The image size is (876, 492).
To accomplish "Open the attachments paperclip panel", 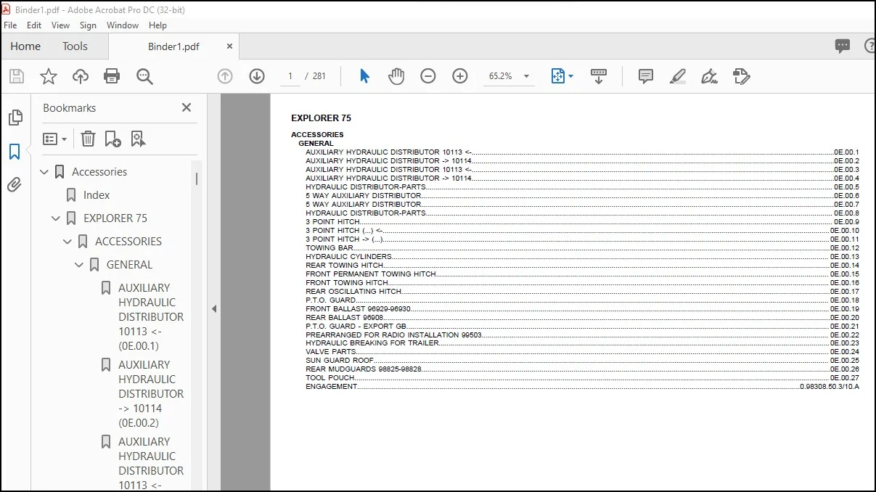I will point(15,185).
